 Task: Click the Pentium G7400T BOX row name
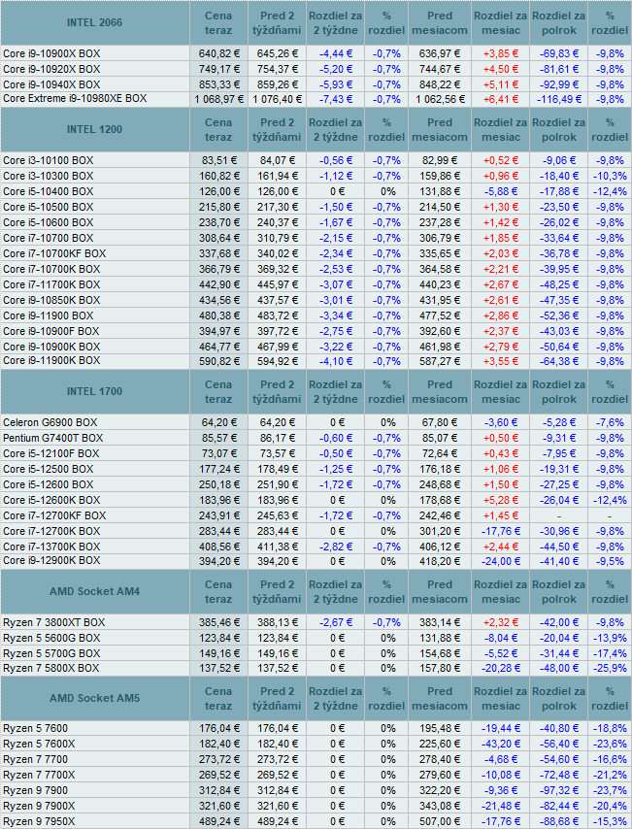pyautogui.click(x=52, y=439)
